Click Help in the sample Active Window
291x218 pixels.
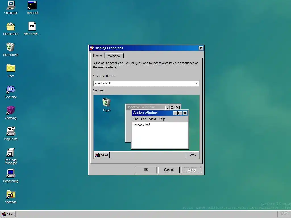(x=162, y=119)
